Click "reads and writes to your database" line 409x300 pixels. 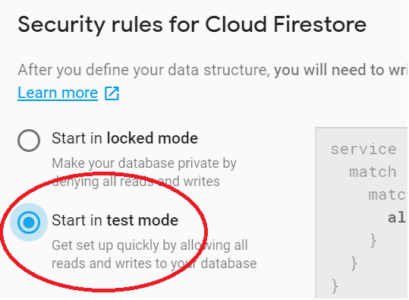tap(154, 264)
